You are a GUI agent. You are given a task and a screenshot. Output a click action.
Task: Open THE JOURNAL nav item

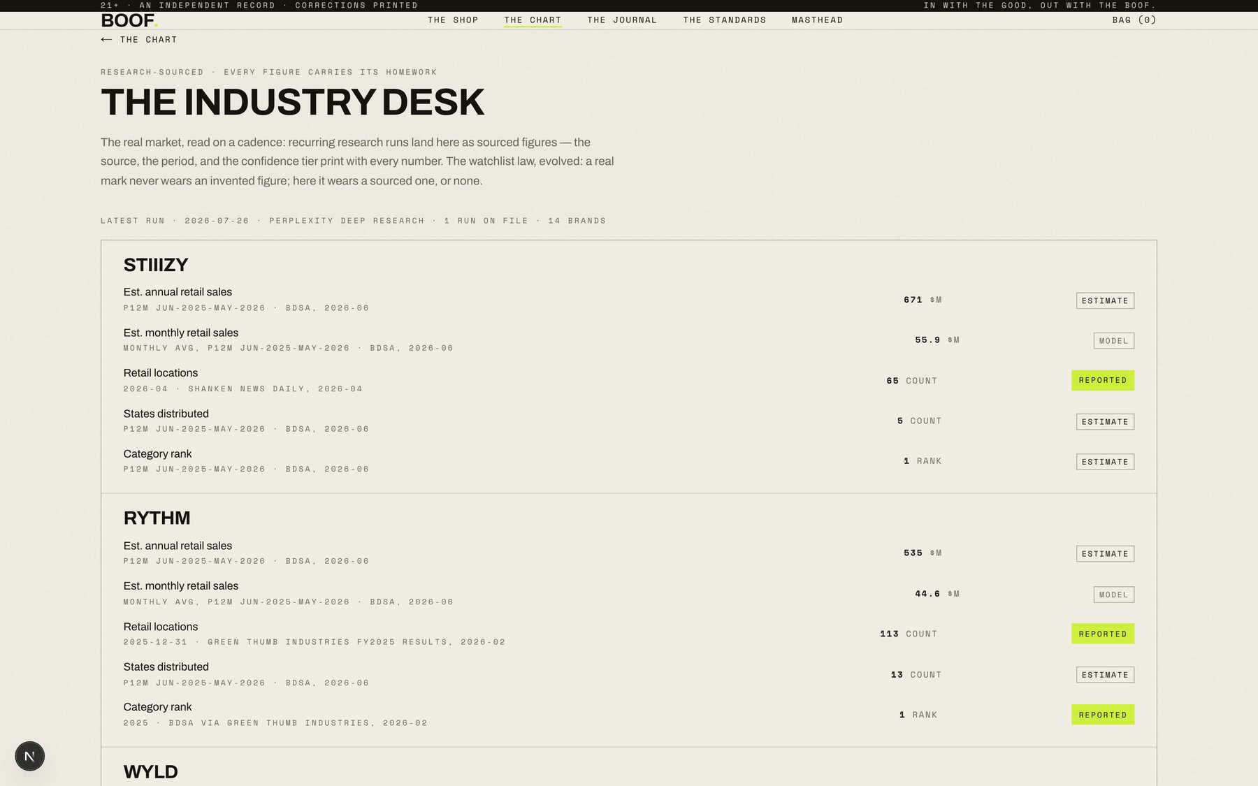click(x=622, y=20)
